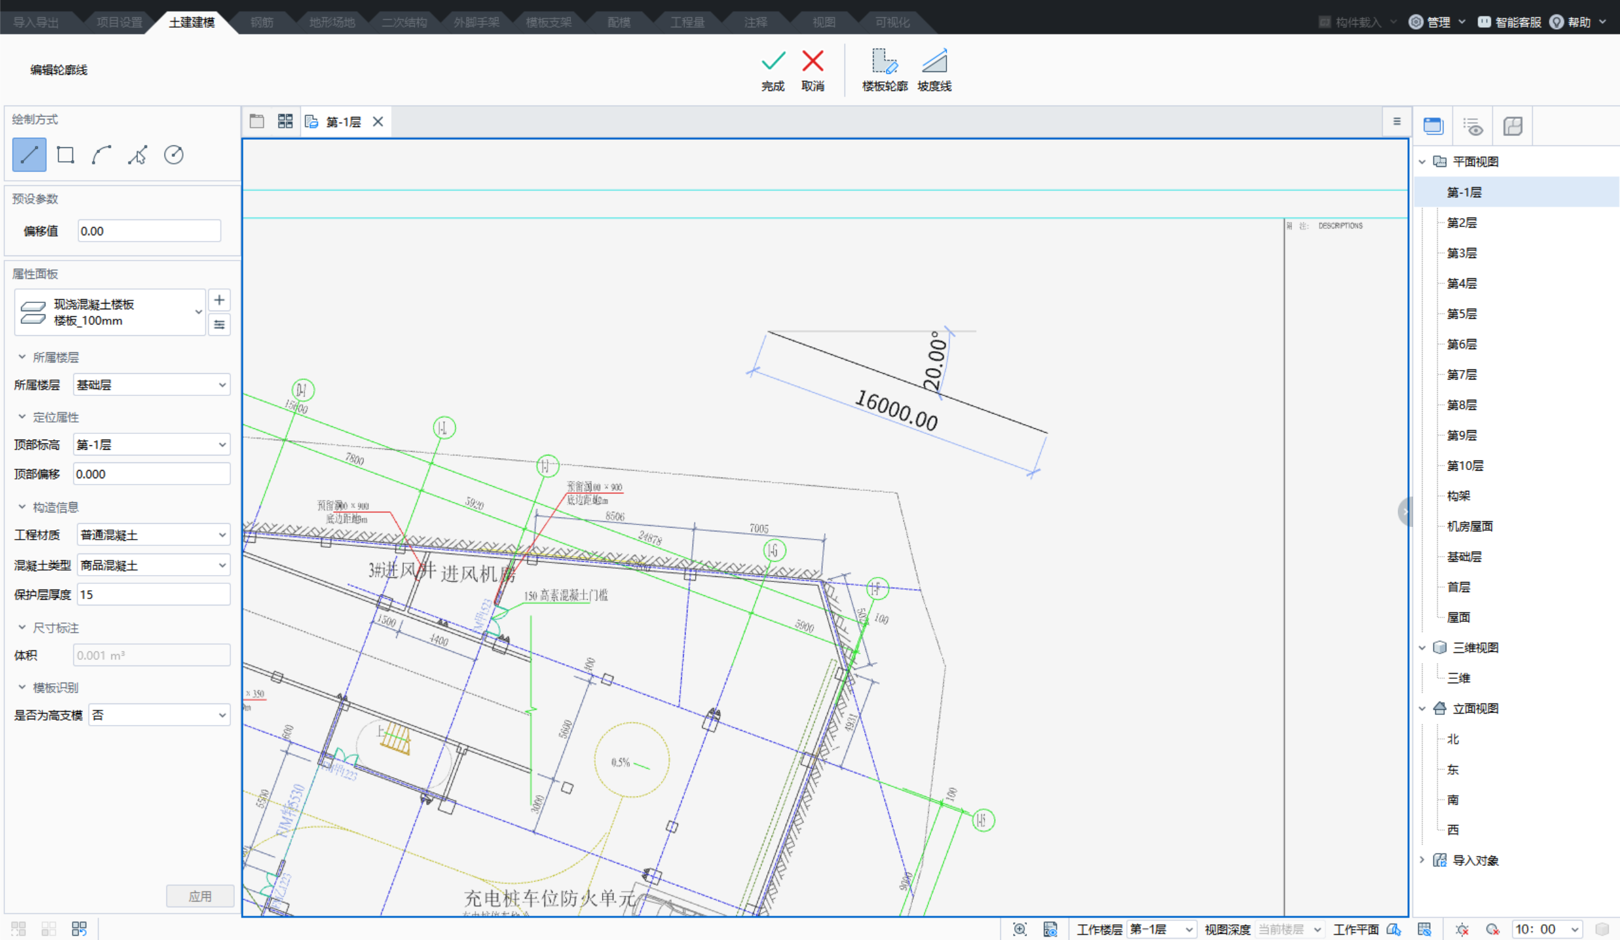
Task: Click in the 保护层厚度 input field
Action: pos(154,595)
